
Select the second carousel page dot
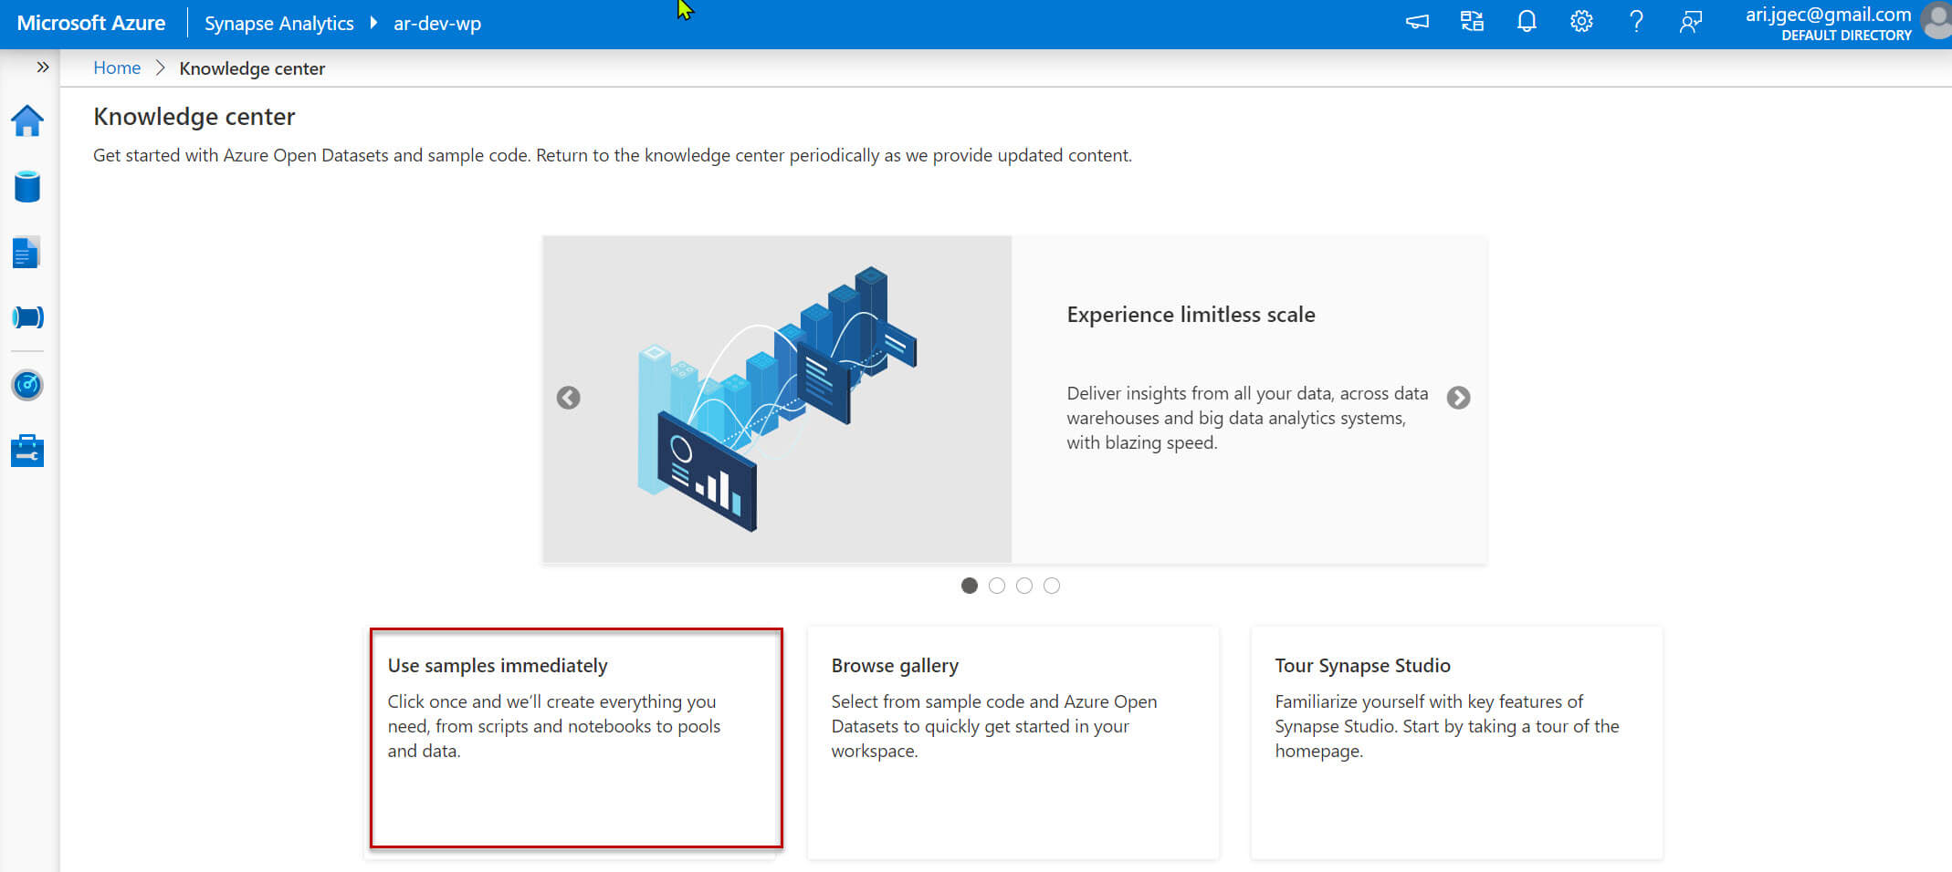[997, 586]
